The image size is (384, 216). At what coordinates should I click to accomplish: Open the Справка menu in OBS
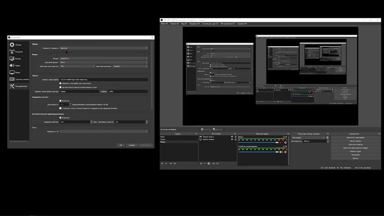[x=242, y=24]
